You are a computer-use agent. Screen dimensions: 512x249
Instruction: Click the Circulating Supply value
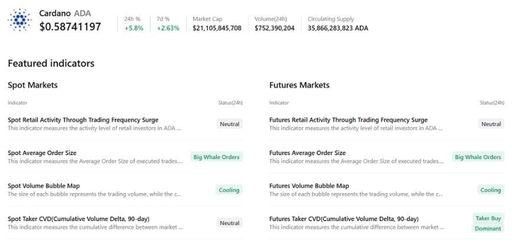click(338, 28)
